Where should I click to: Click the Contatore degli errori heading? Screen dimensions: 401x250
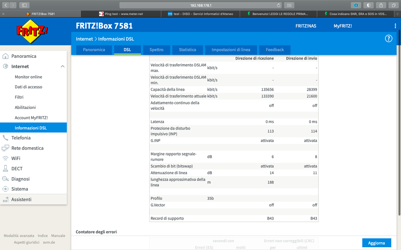click(x=96, y=232)
